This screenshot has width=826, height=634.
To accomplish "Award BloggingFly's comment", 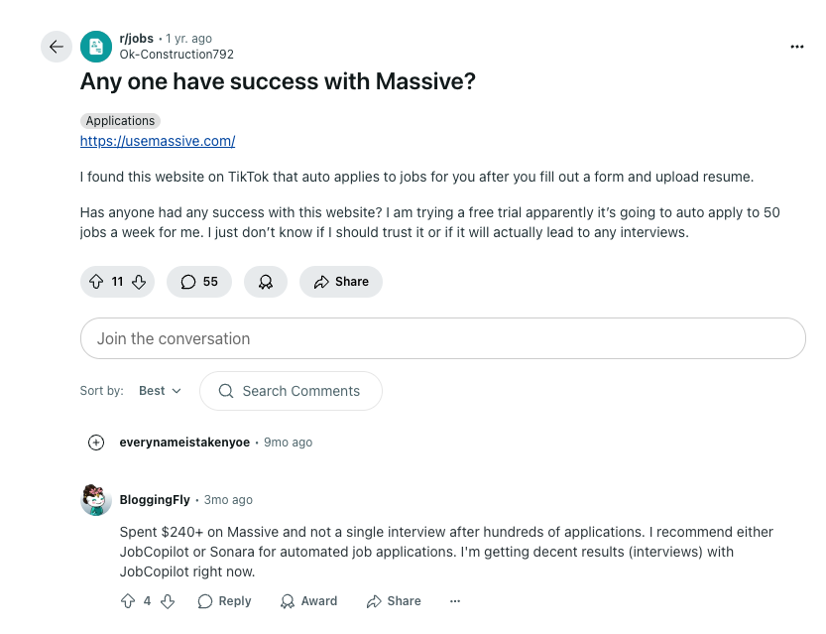I will (x=308, y=601).
